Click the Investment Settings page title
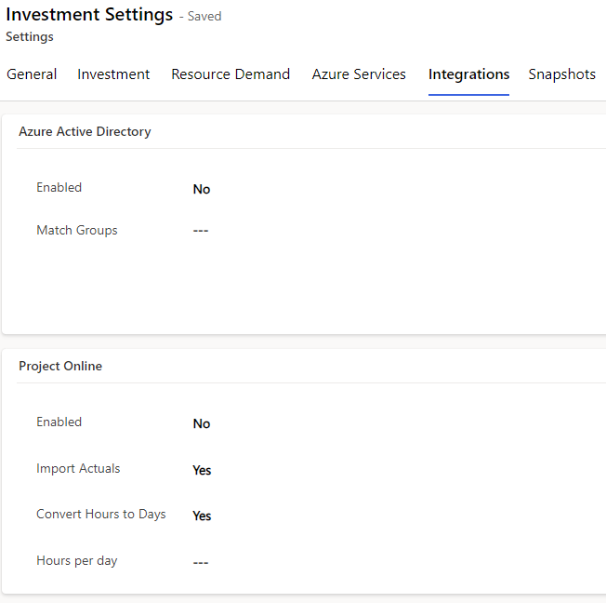This screenshot has width=606, height=603. (x=89, y=15)
